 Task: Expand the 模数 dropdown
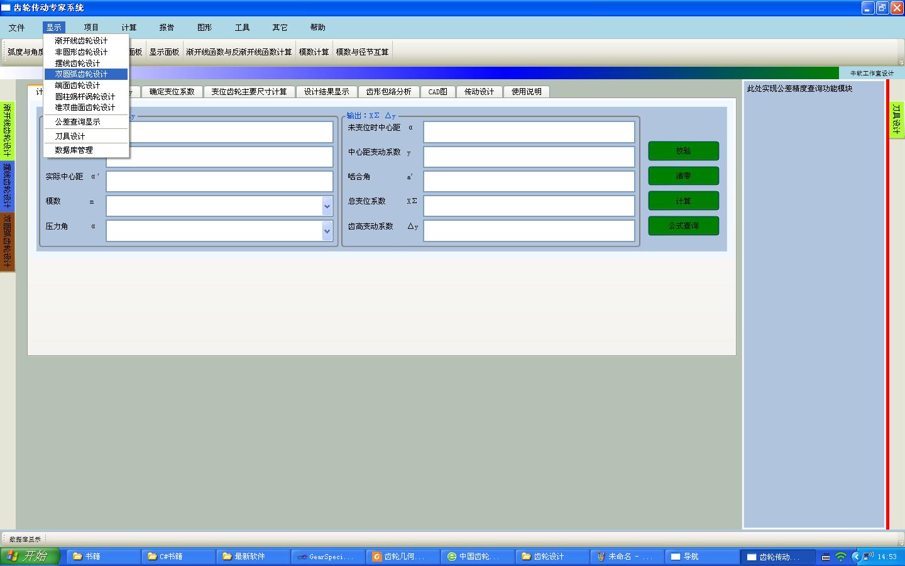click(327, 206)
